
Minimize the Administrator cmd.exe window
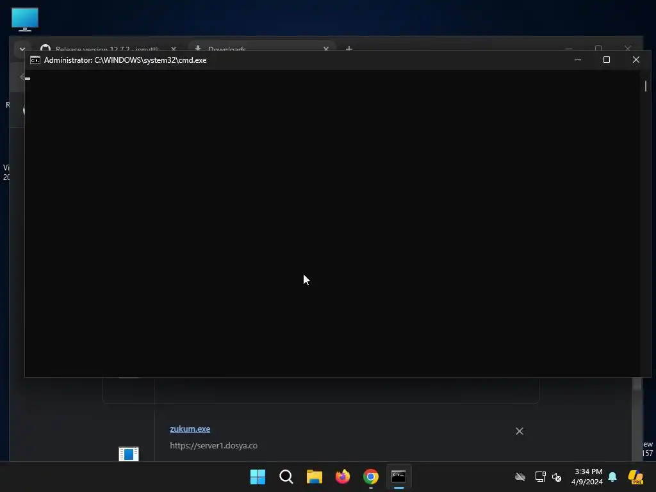578,60
